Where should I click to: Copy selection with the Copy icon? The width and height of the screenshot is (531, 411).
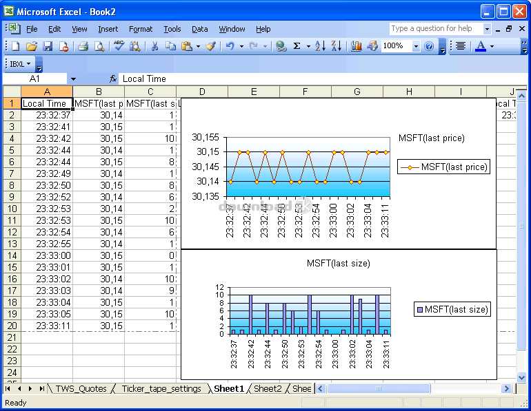pos(170,46)
